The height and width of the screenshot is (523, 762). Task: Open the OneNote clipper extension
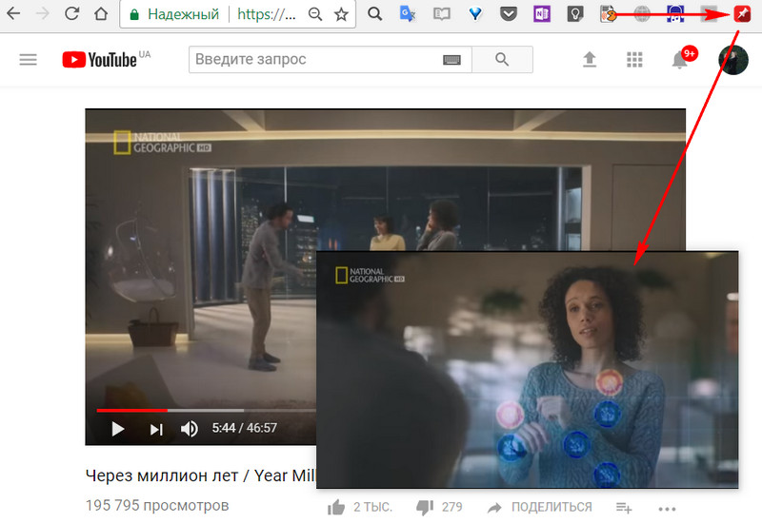(542, 14)
